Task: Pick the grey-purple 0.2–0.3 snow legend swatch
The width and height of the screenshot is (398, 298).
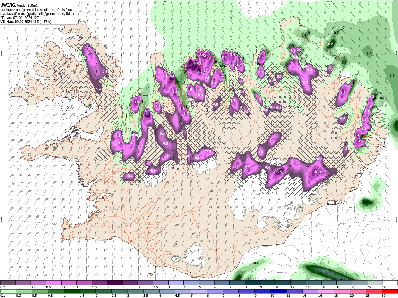Action: [8, 282]
